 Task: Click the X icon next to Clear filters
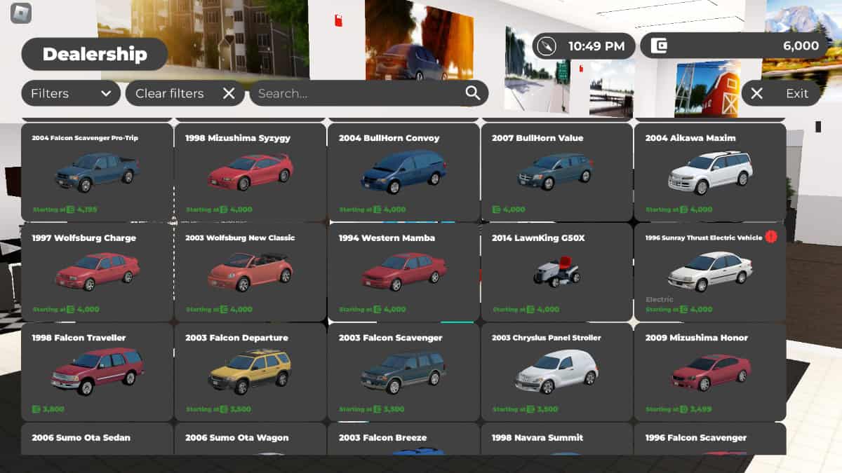228,92
